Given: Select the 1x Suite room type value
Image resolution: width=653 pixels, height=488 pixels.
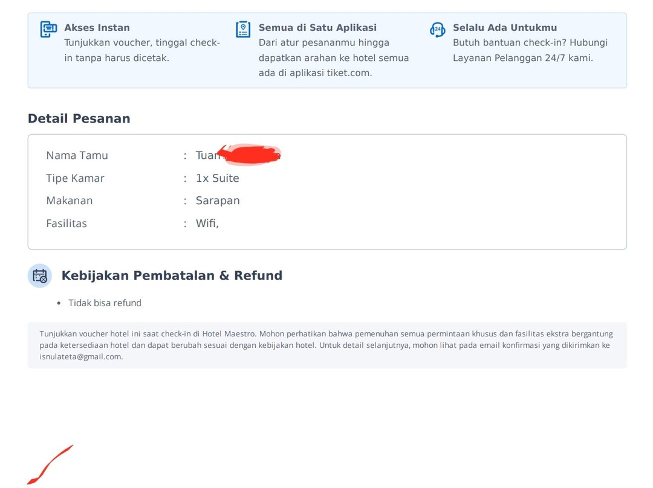Looking at the screenshot, I should [x=217, y=178].
